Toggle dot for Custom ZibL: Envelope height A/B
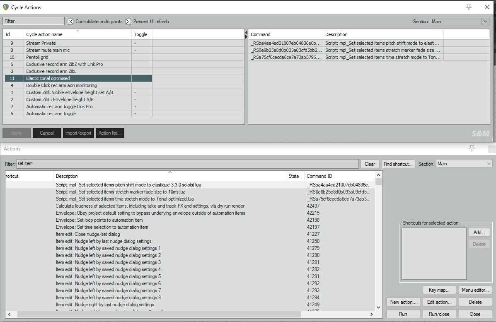 [x=135, y=99]
